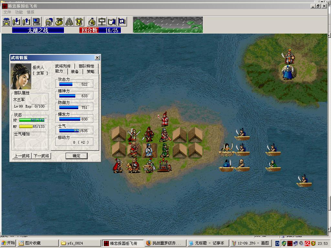331x248 pixels.
Task: Click the round camp tent toolbar icon
Action: (92, 22)
